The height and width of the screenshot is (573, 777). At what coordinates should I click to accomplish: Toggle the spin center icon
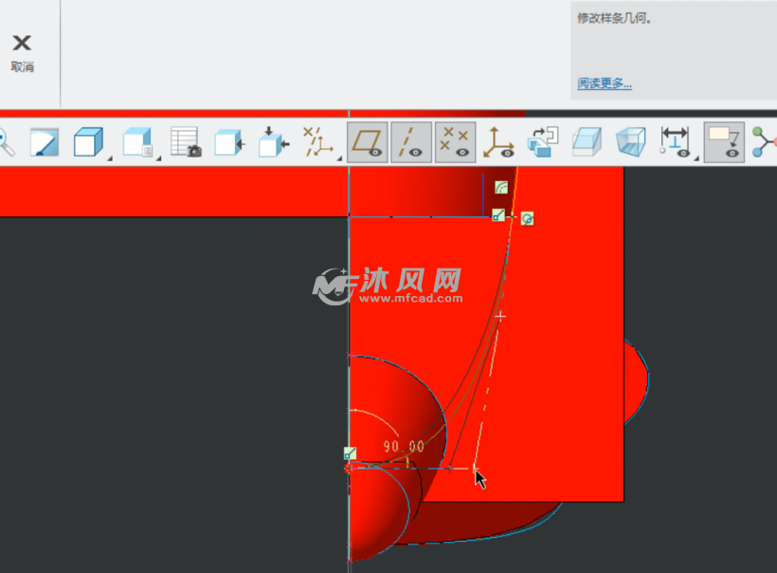tap(764, 143)
